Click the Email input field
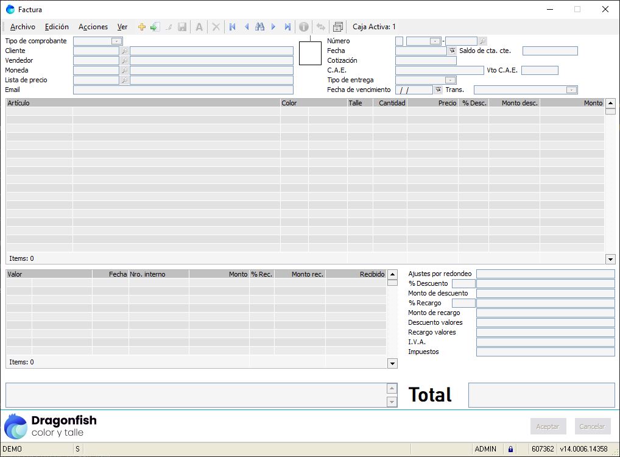 (x=183, y=90)
